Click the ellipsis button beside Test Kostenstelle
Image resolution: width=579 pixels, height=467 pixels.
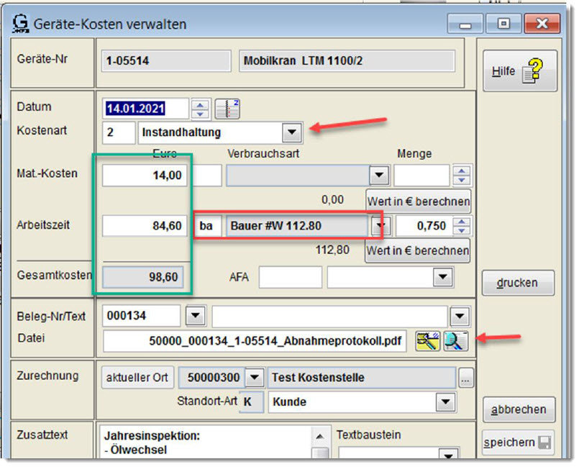[466, 378]
